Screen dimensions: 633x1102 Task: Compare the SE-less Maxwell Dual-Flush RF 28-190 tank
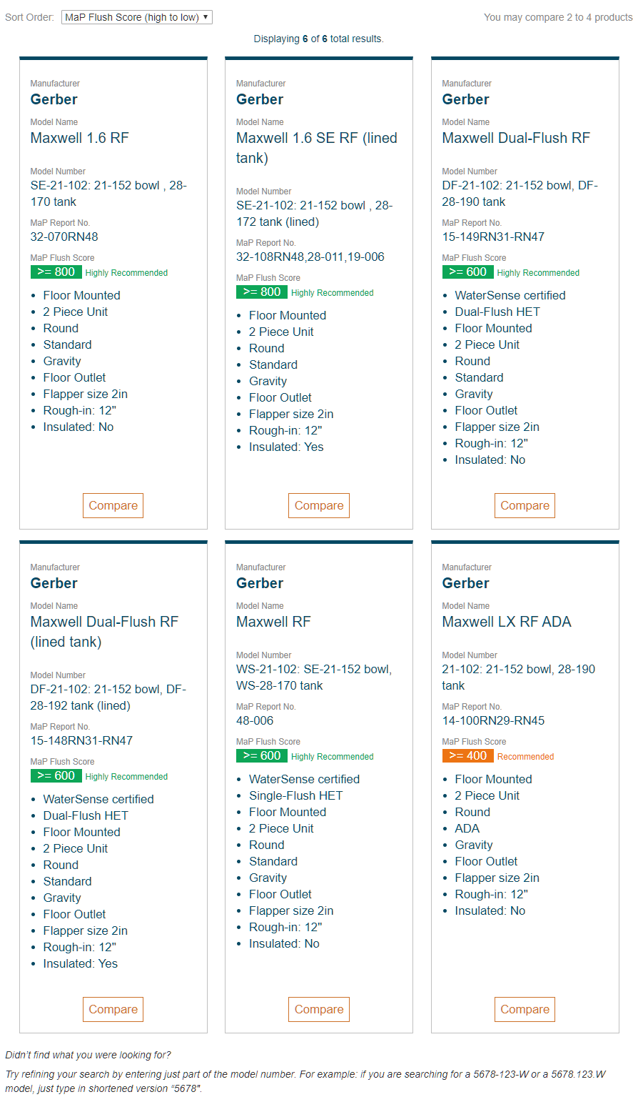pyautogui.click(x=525, y=505)
